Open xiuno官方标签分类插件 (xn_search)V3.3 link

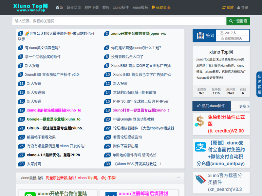click(225, 182)
